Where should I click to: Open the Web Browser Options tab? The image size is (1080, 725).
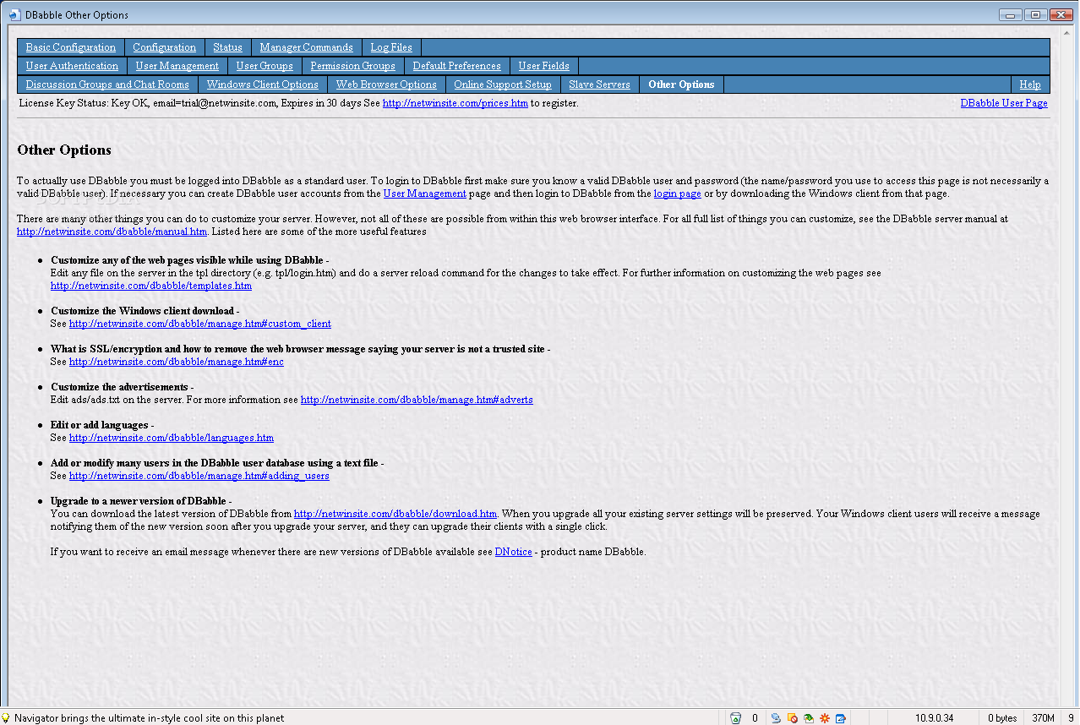click(386, 84)
